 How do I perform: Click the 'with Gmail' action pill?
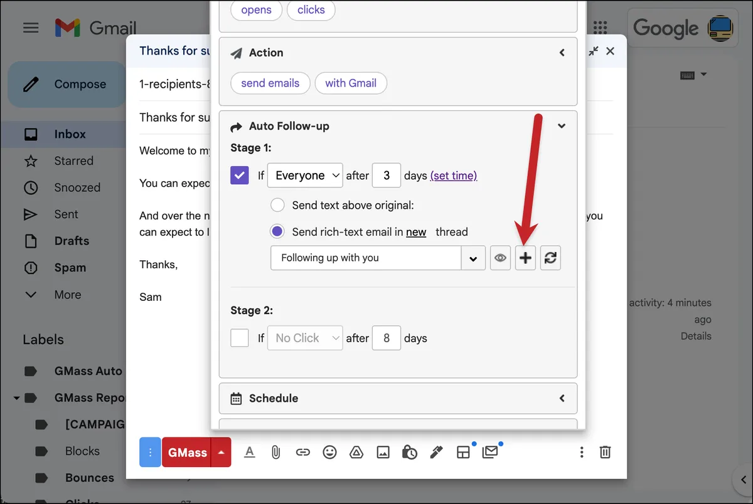[x=351, y=83]
